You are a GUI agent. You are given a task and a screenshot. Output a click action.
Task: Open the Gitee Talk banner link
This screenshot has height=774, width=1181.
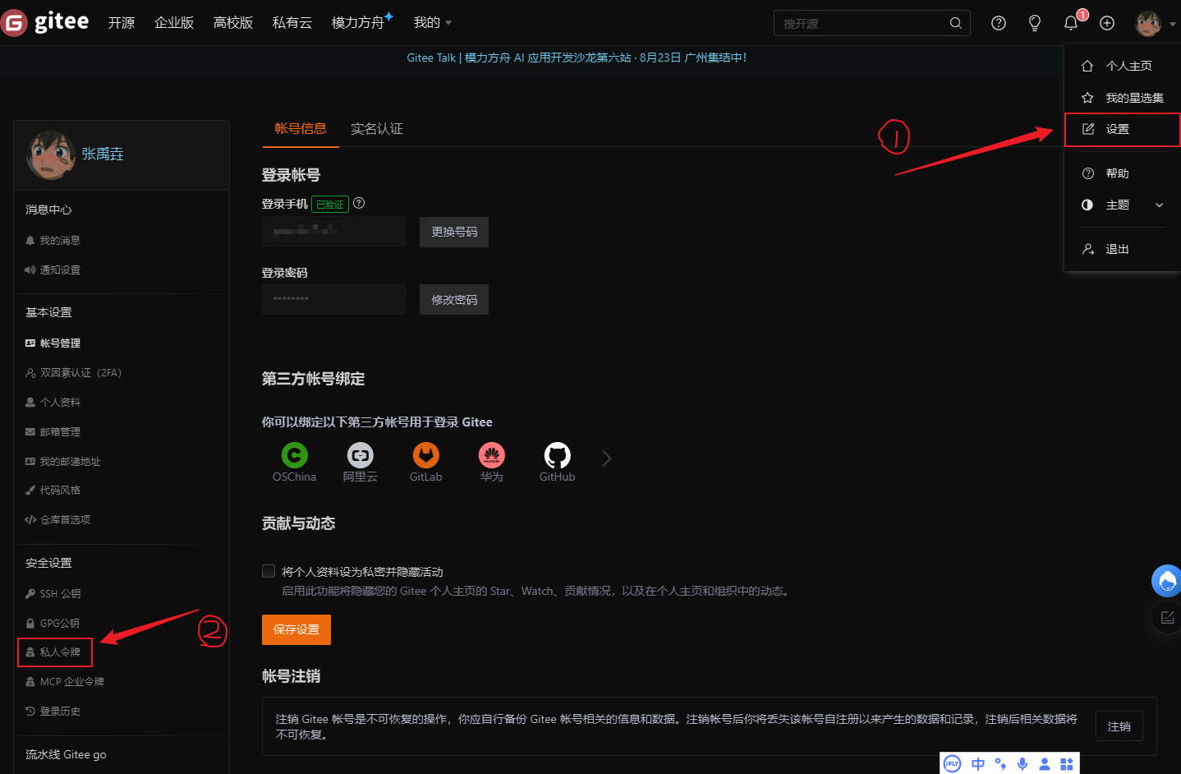coord(577,58)
